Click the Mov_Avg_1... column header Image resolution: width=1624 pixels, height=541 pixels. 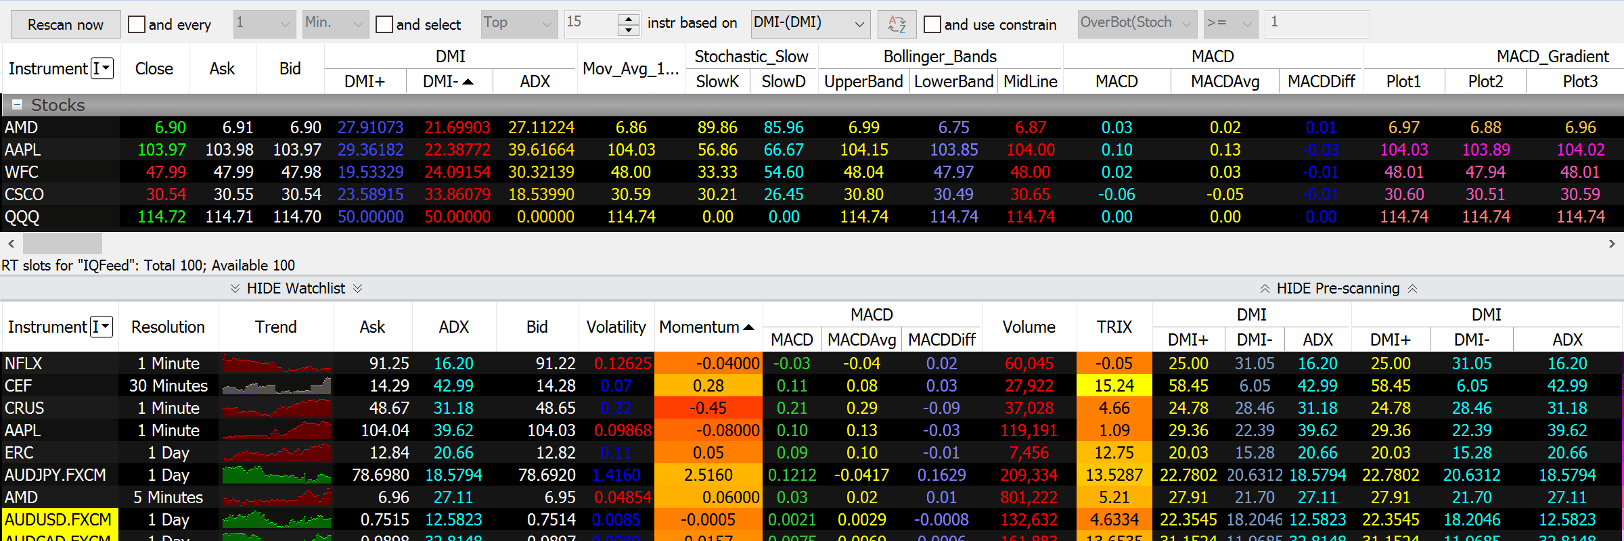pyautogui.click(x=631, y=68)
